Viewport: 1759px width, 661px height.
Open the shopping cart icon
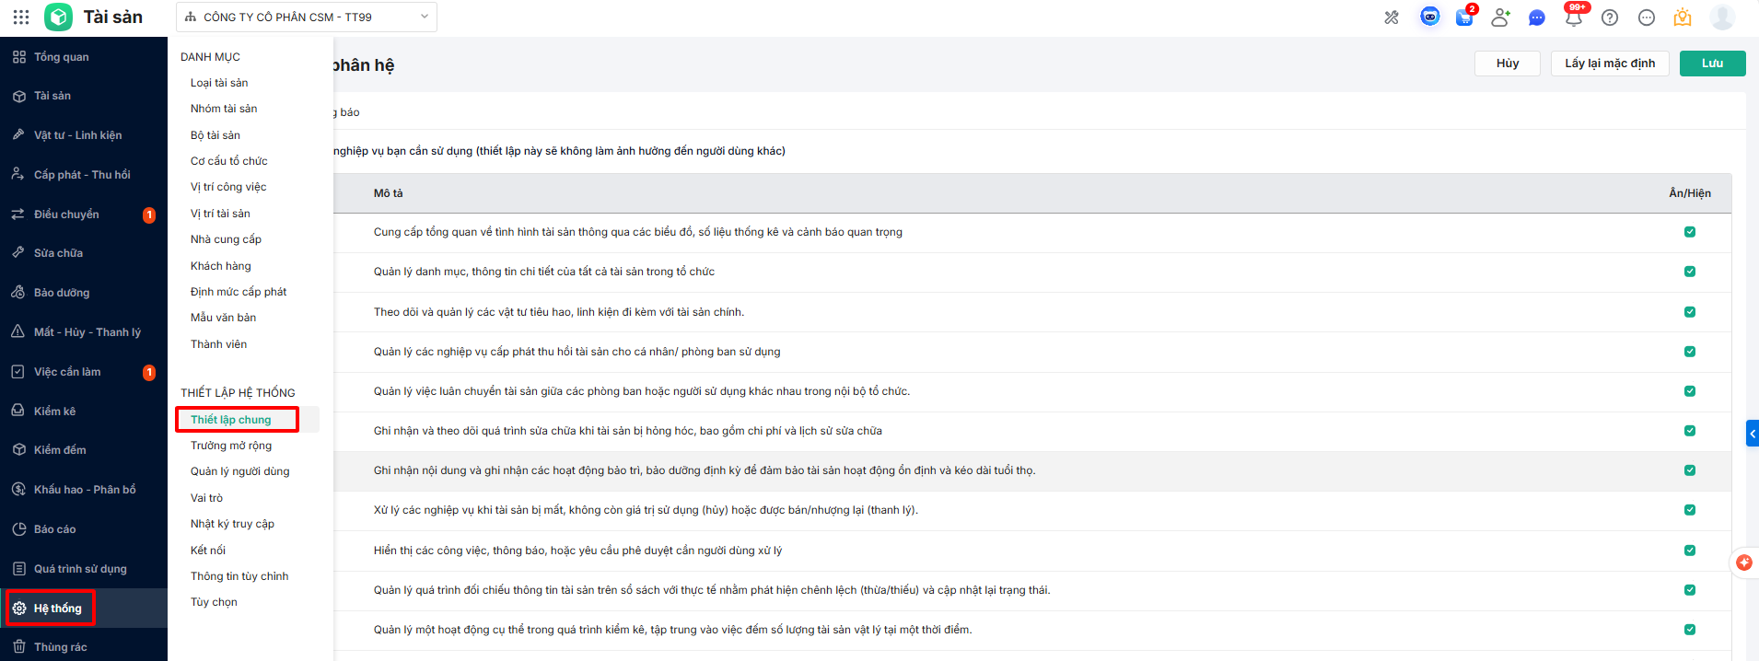[x=1464, y=17]
